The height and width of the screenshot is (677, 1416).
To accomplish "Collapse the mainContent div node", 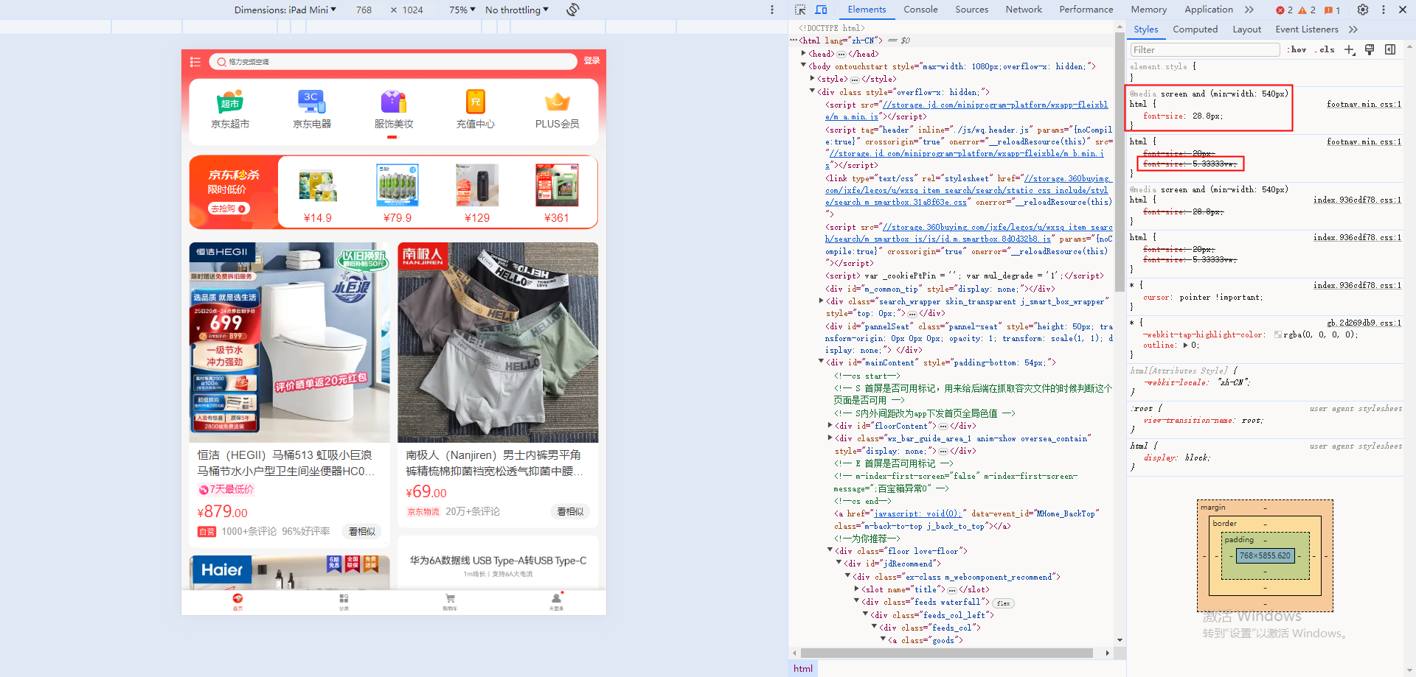I will (822, 362).
